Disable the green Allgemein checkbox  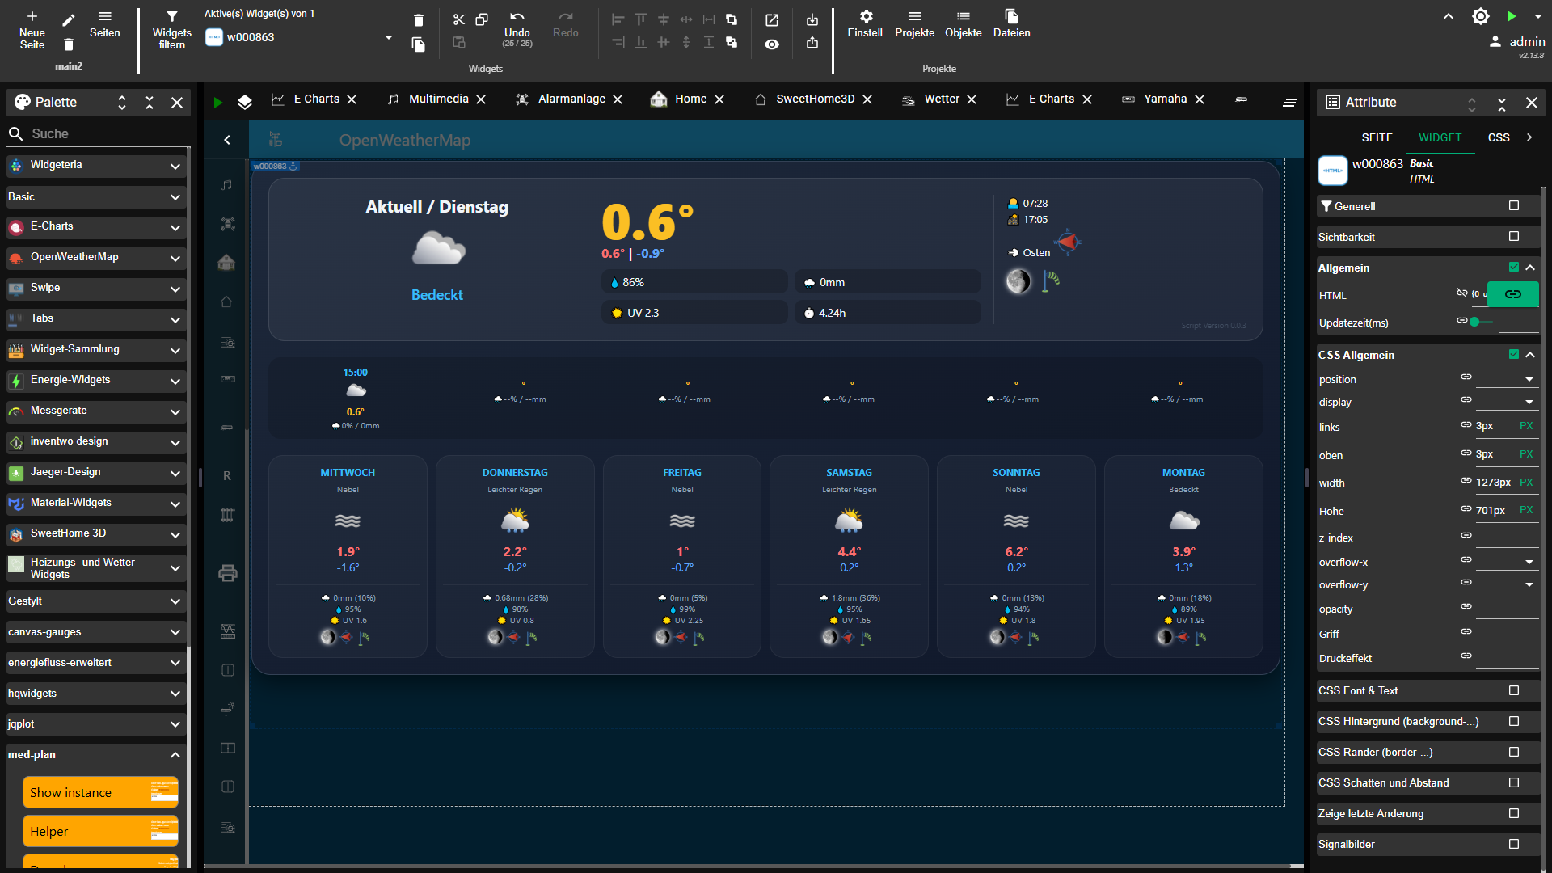pos(1513,268)
